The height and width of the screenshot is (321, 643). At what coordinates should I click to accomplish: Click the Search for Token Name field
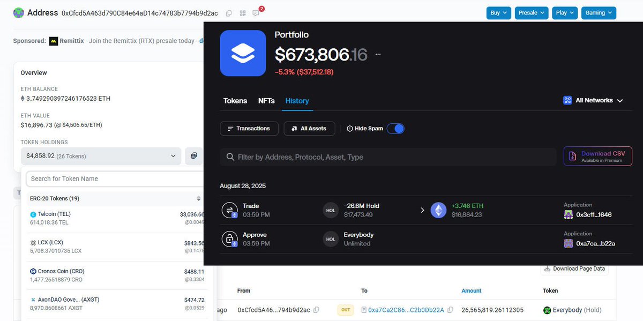point(115,178)
